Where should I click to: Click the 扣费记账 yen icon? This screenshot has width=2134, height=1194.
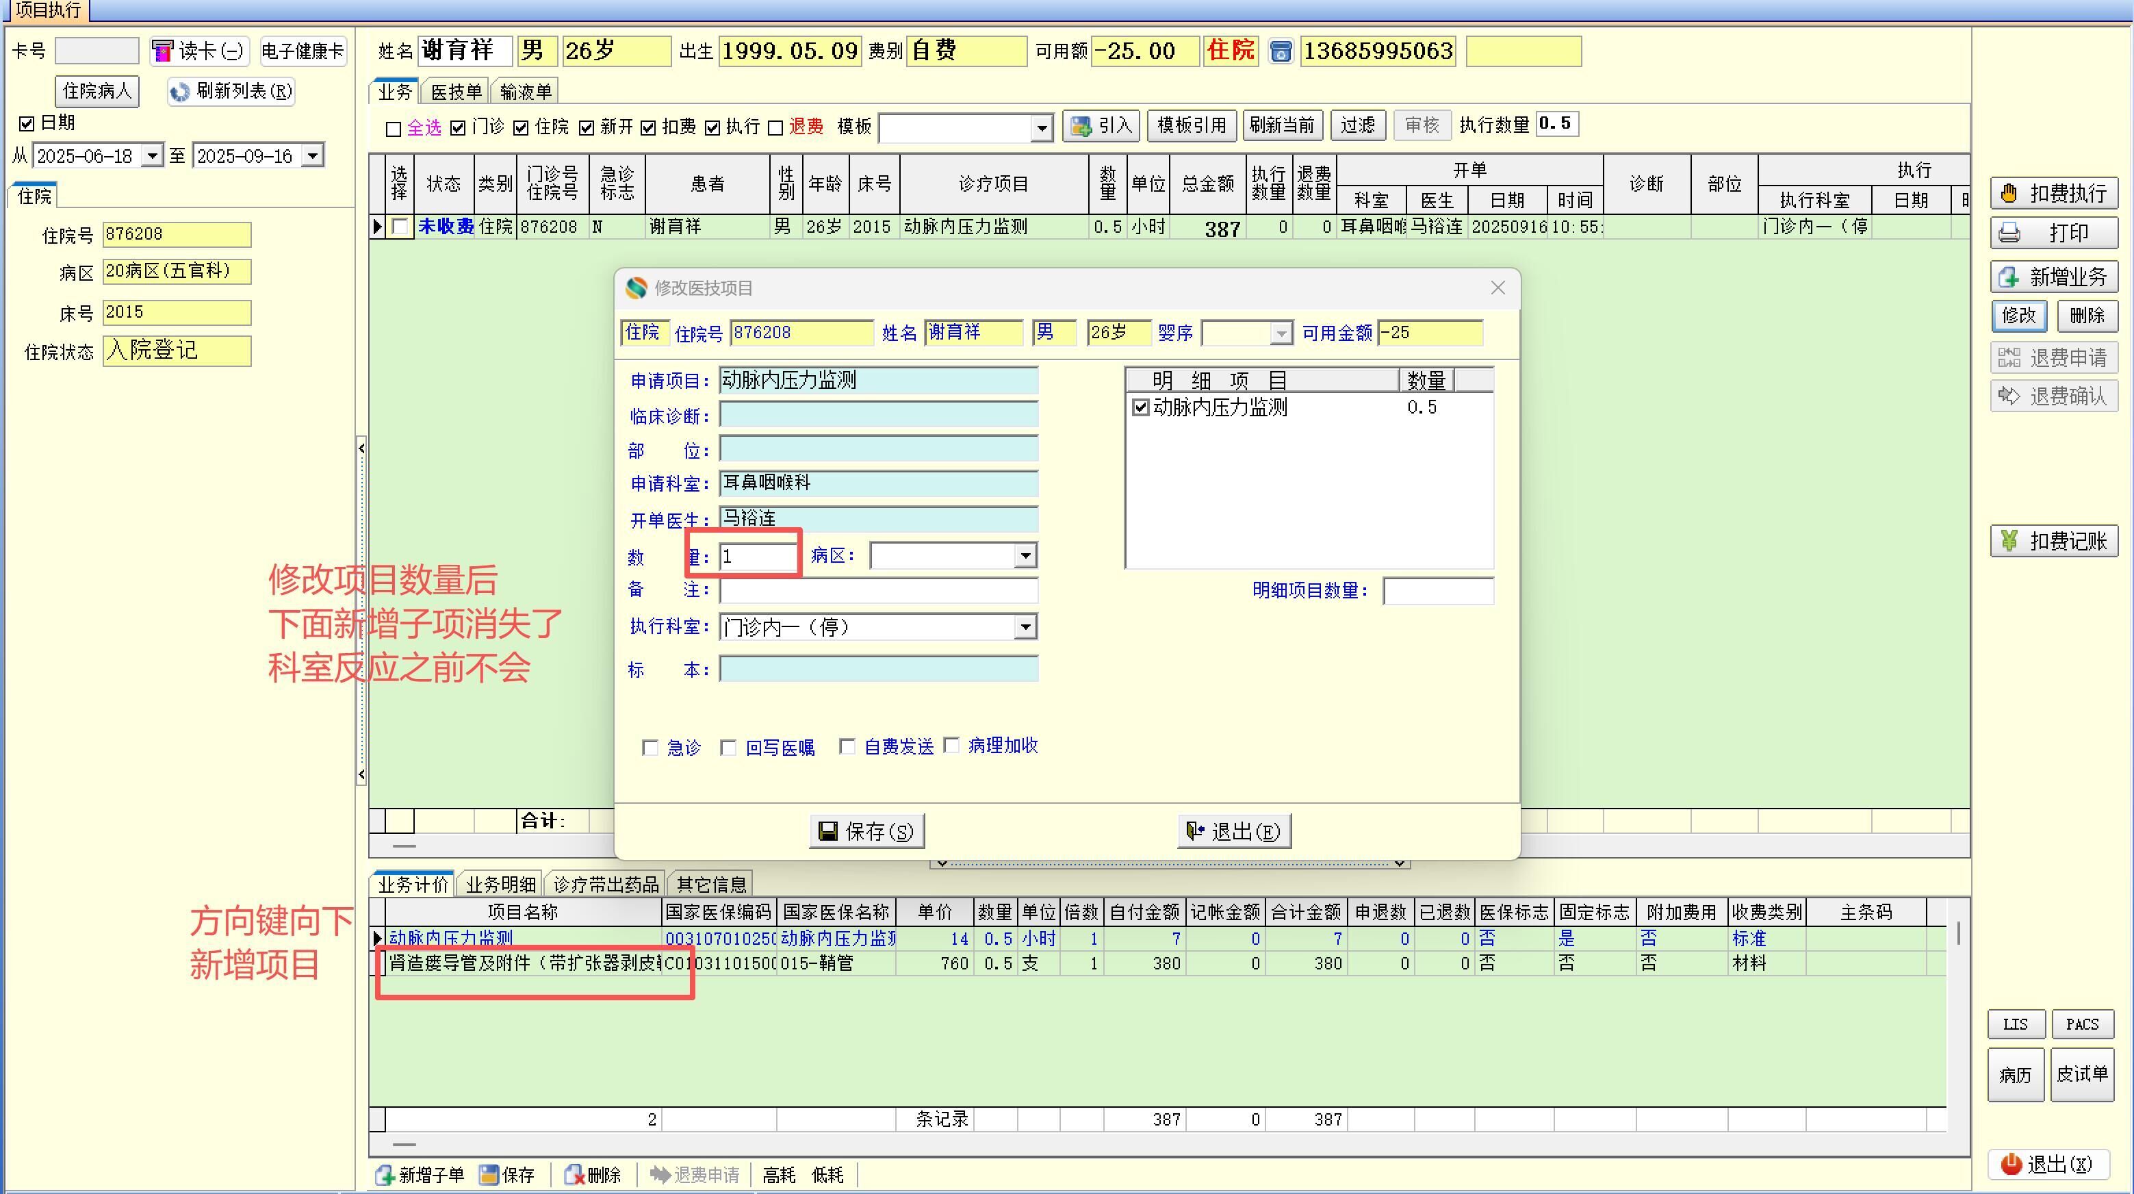tap(2009, 541)
